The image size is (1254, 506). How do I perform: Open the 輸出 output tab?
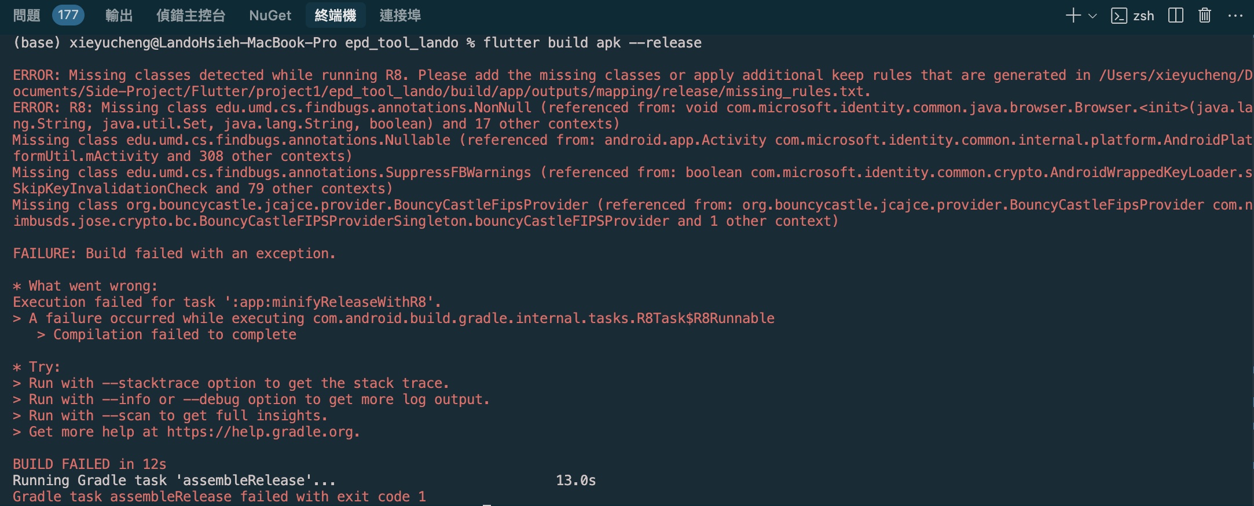point(119,16)
